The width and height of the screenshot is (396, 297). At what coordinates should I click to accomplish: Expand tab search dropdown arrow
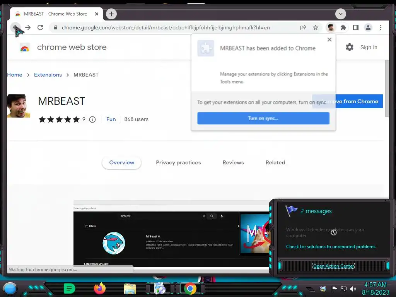[x=340, y=14]
